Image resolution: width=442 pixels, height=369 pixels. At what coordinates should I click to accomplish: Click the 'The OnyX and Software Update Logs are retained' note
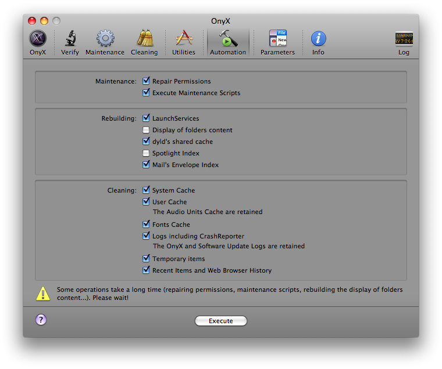click(229, 246)
